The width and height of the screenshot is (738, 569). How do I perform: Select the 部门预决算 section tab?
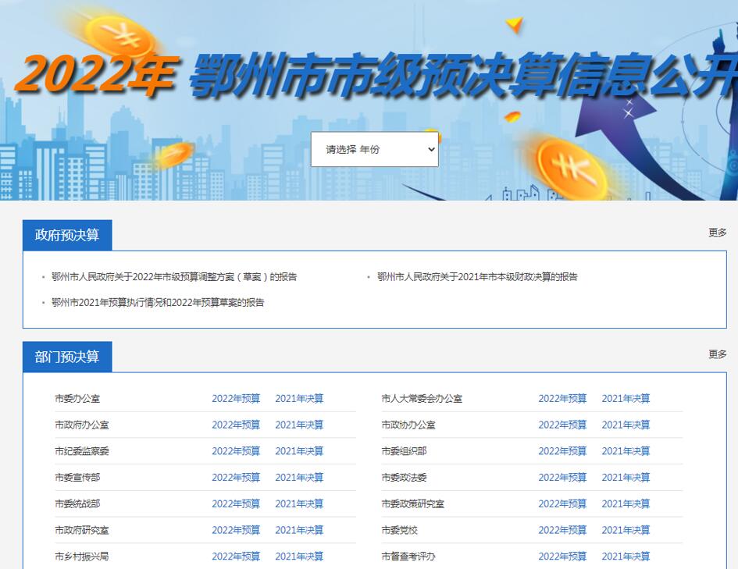pyautogui.click(x=67, y=357)
